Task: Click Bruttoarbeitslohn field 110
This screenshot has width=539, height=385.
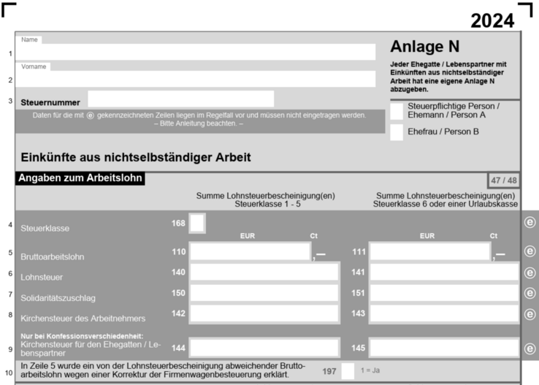Action: pos(251,251)
